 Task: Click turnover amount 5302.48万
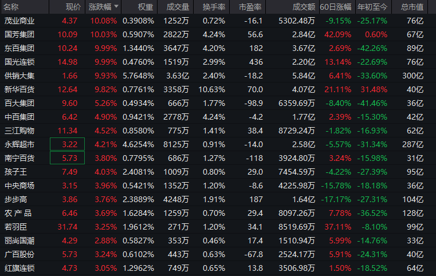(297, 21)
